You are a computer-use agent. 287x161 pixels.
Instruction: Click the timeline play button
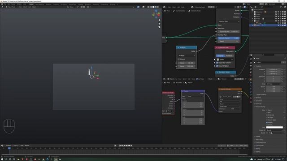pyautogui.click(x=127, y=146)
